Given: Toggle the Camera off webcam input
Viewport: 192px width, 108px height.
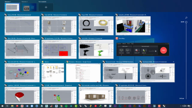Looking at the screenshot, I should [136, 50].
